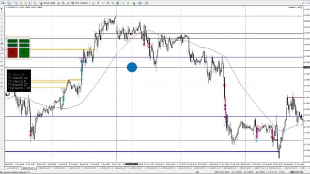Viewport: 310px width, 174px height.
Task: Switch to CADJPY,M15 chart tab
Action: pos(215,168)
